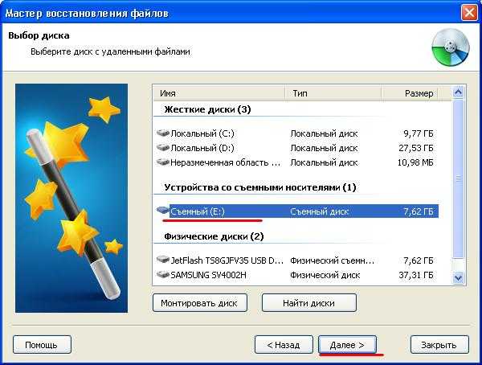The width and height of the screenshot is (482, 365).
Task: Click the disk icon beside SAMSUNG SV4002H
Action: 163,274
